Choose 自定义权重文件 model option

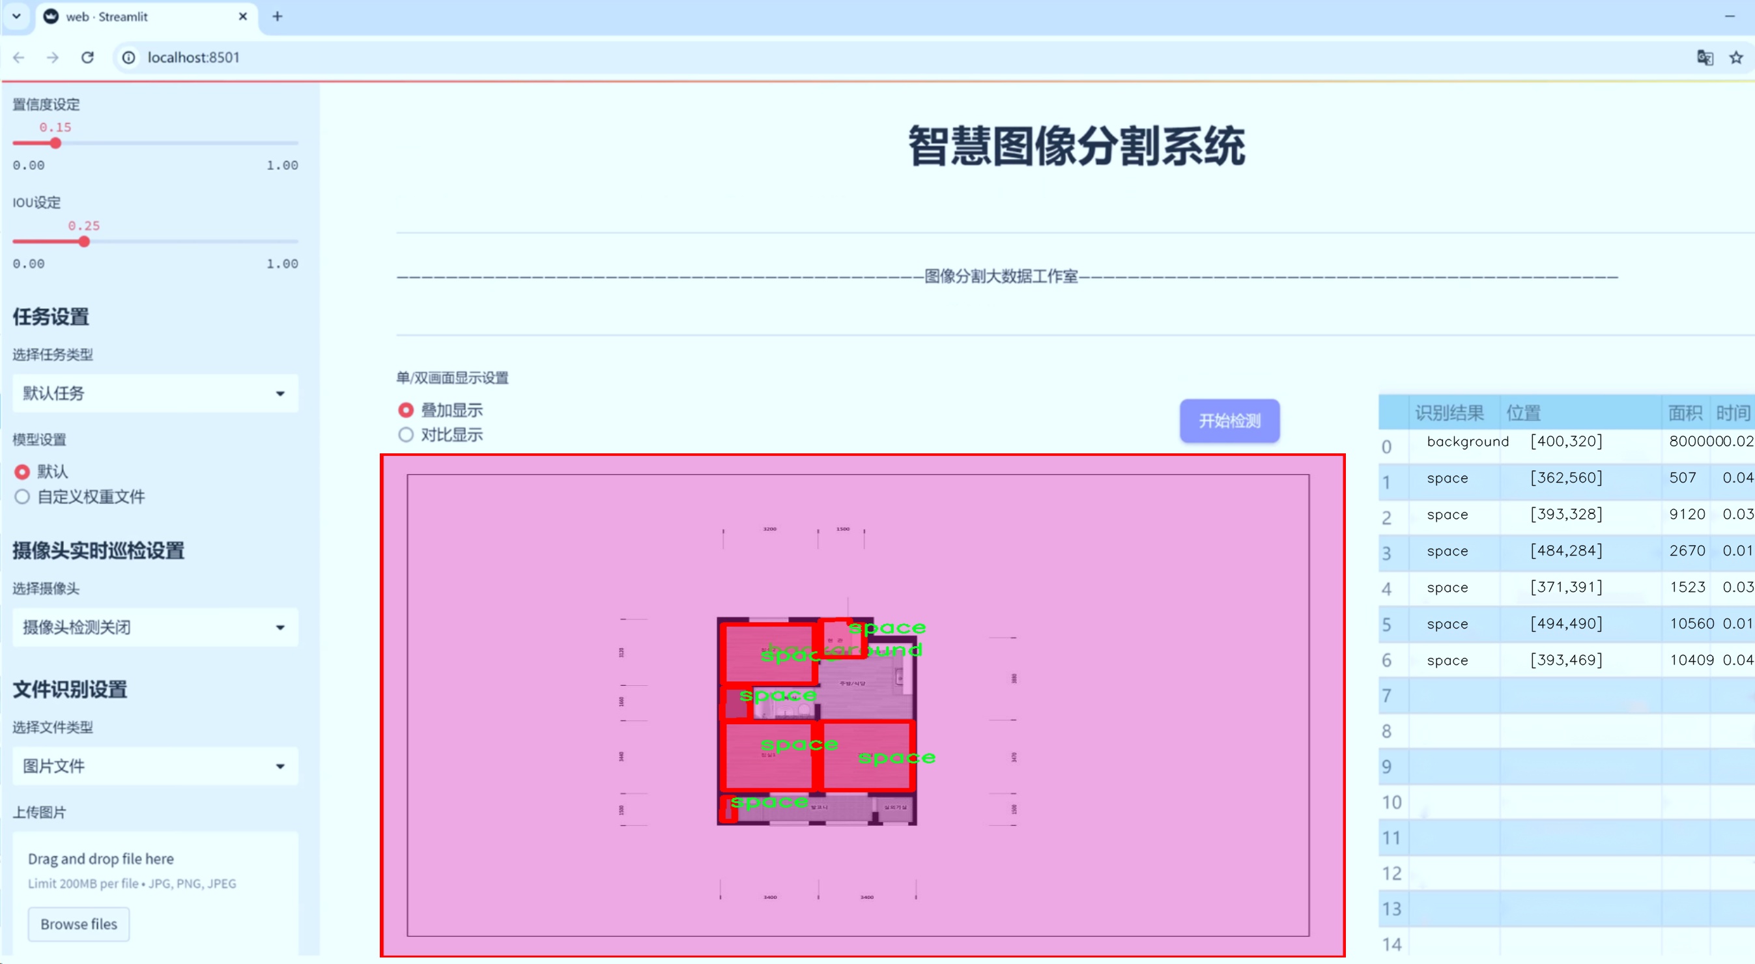pos(23,496)
